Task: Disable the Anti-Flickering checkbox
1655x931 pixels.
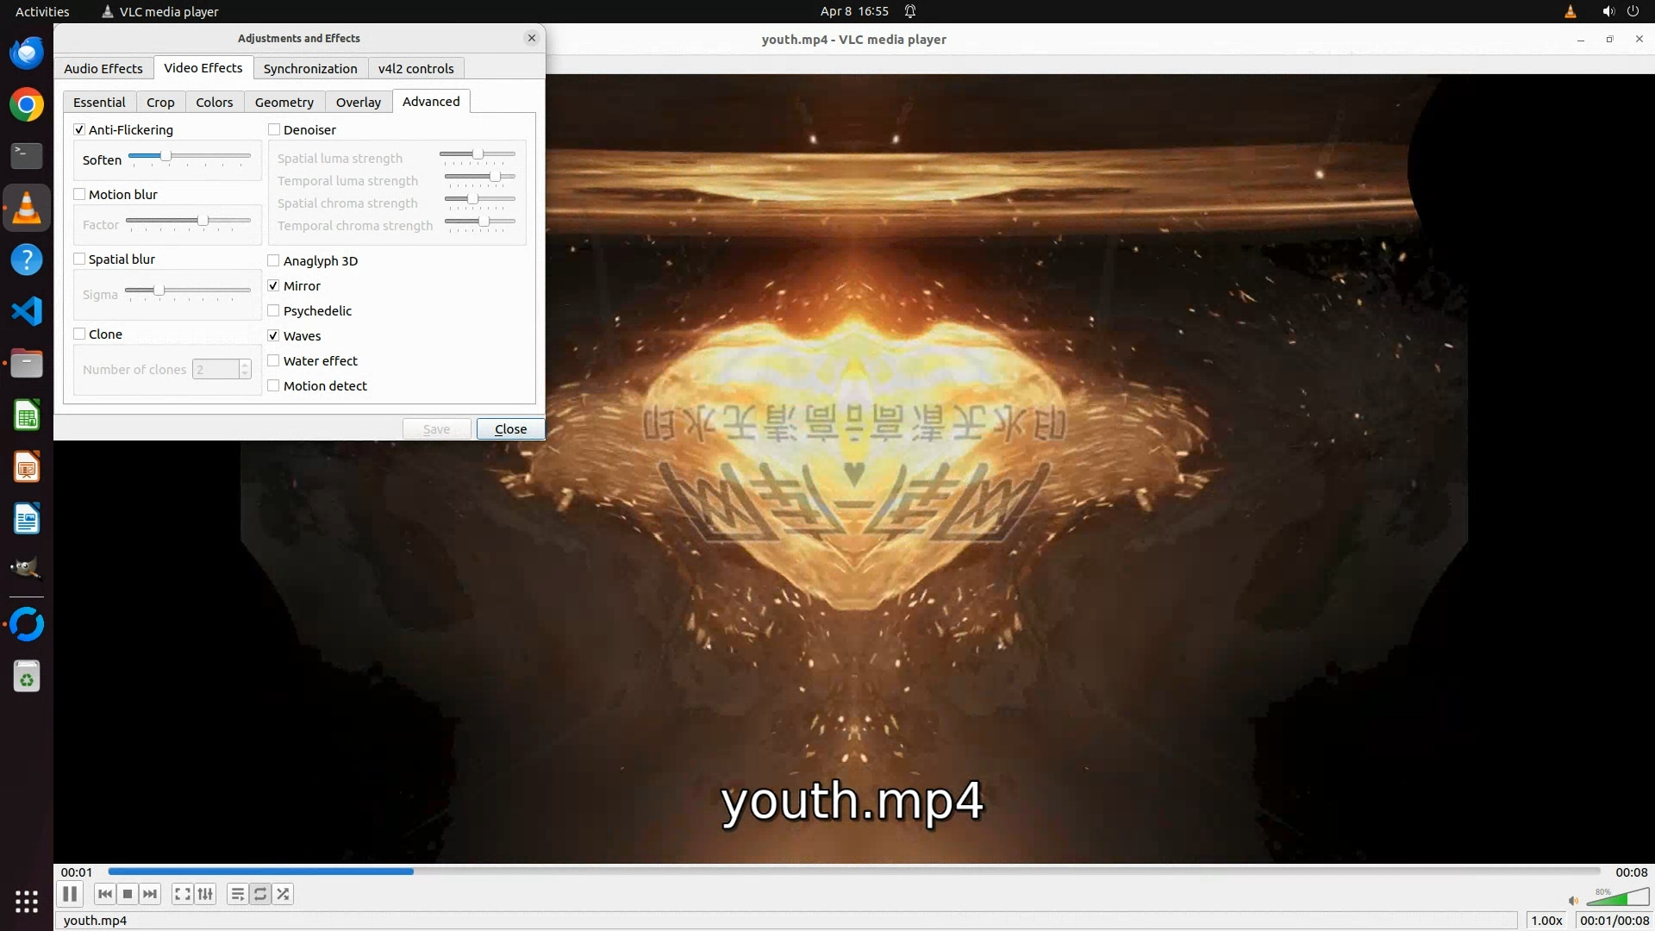Action: tap(79, 129)
